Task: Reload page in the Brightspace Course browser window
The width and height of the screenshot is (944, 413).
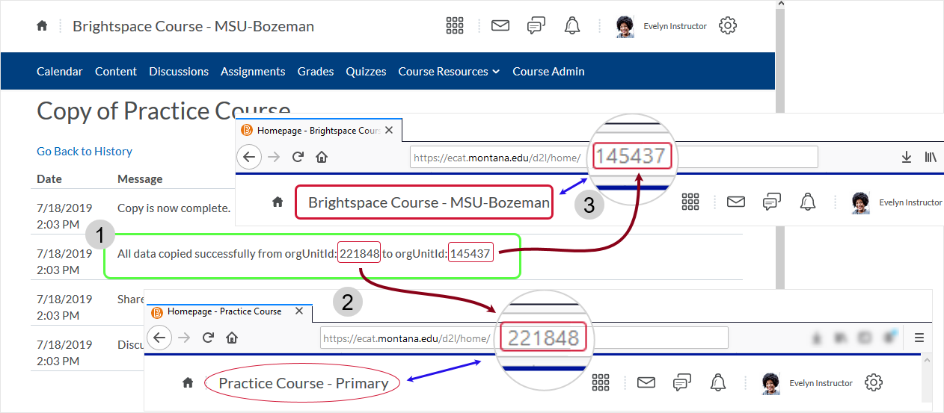Action: tap(298, 157)
